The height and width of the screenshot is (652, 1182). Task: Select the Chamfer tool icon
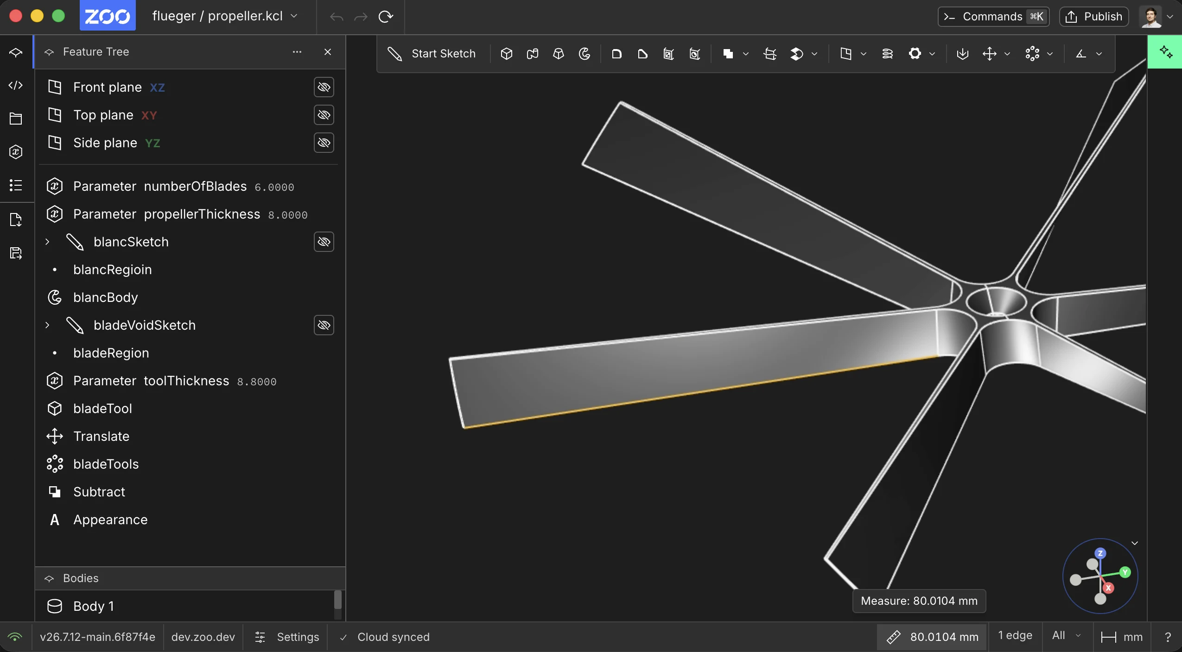point(642,54)
